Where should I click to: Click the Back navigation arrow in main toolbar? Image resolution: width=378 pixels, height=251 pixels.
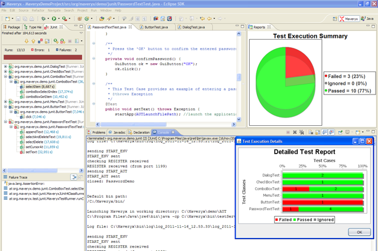(x=209, y=18)
